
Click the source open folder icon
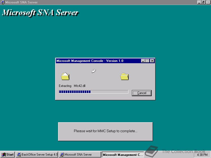[65, 76]
